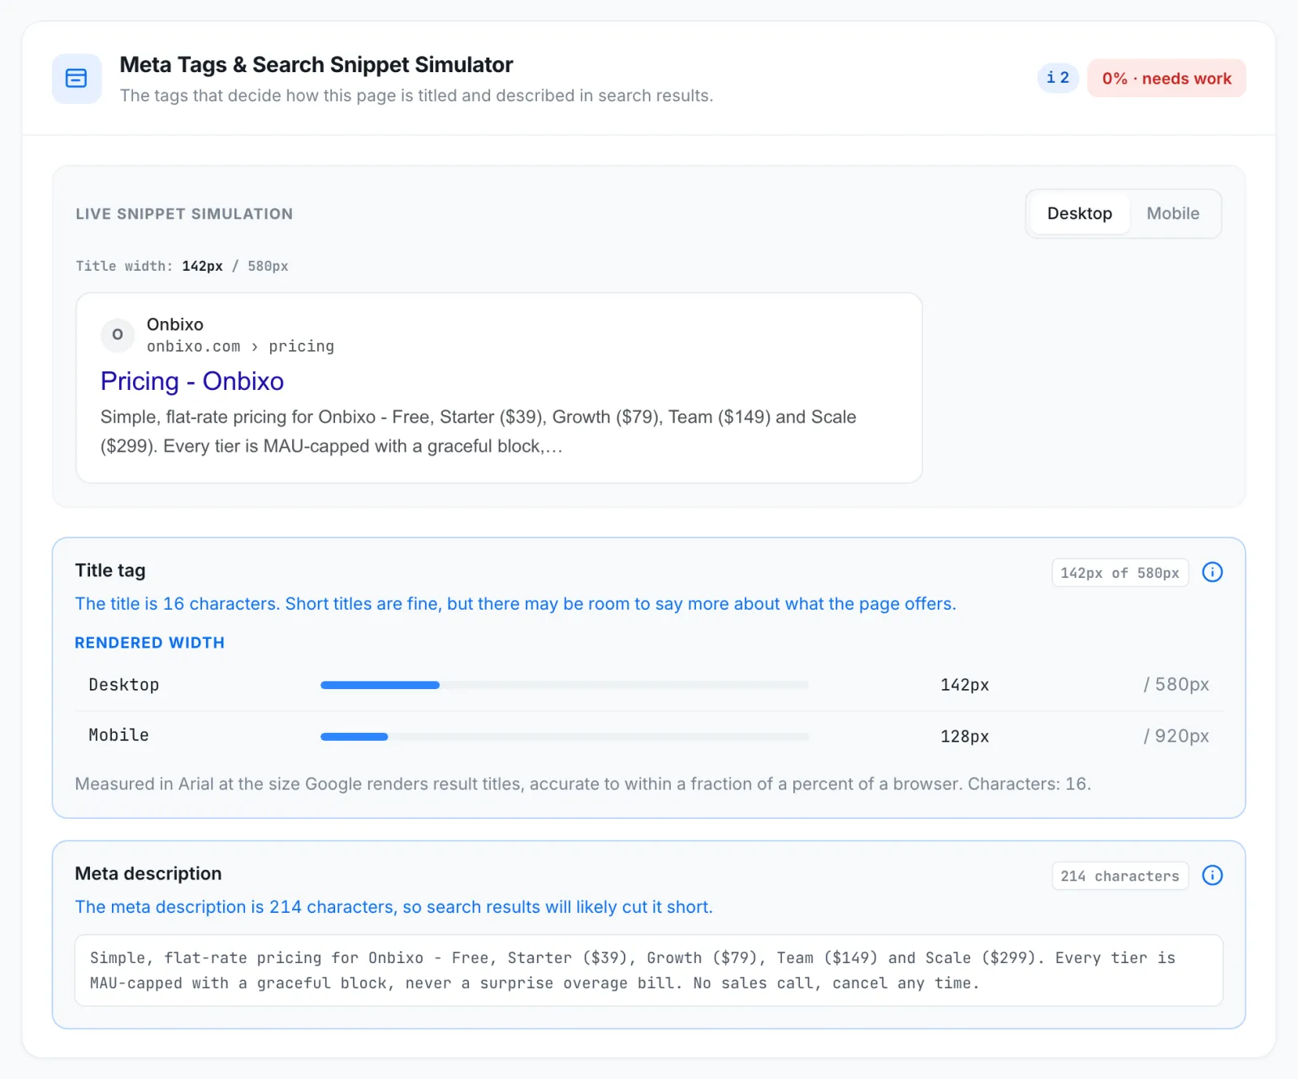Image resolution: width=1298 pixels, height=1079 pixels.
Task: Click the 'The title is 16 characters' message
Action: pos(516,604)
